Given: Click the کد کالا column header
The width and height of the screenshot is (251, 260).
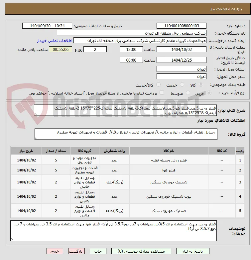Looking at the screenshot, I should (x=222, y=151).
